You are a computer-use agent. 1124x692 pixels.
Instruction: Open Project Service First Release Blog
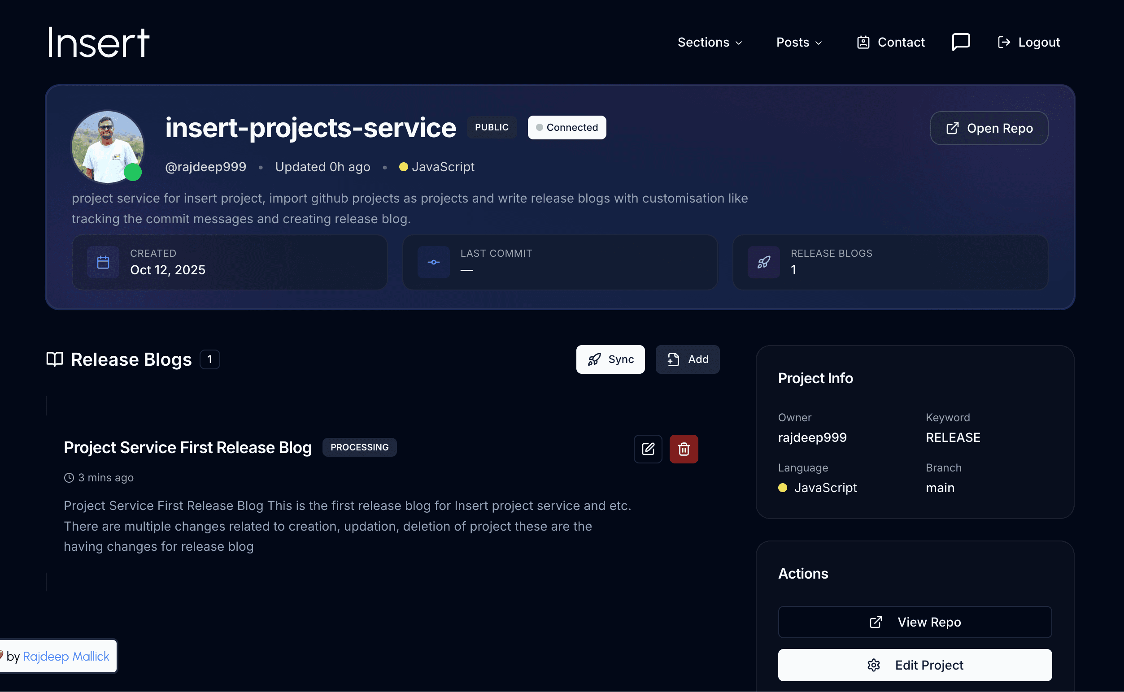tap(188, 447)
